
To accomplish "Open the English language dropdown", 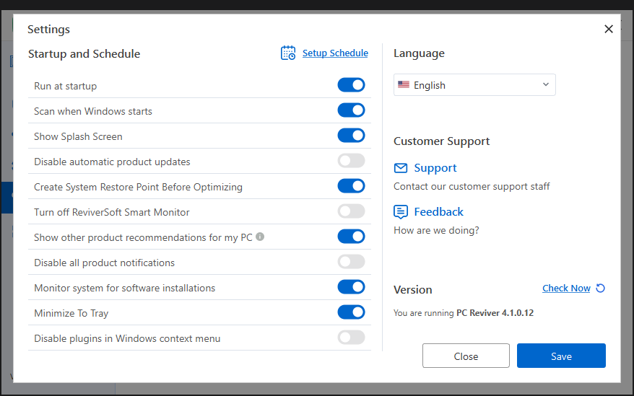I will pyautogui.click(x=474, y=85).
